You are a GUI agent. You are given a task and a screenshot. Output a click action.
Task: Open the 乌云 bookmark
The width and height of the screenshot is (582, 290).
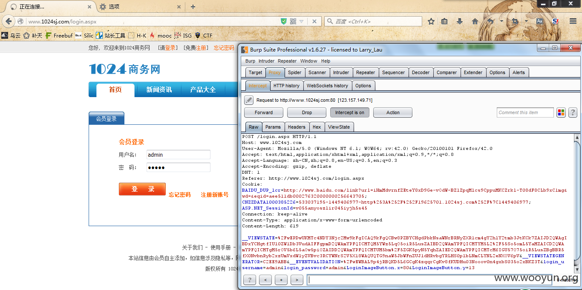pyautogui.click(x=11, y=36)
